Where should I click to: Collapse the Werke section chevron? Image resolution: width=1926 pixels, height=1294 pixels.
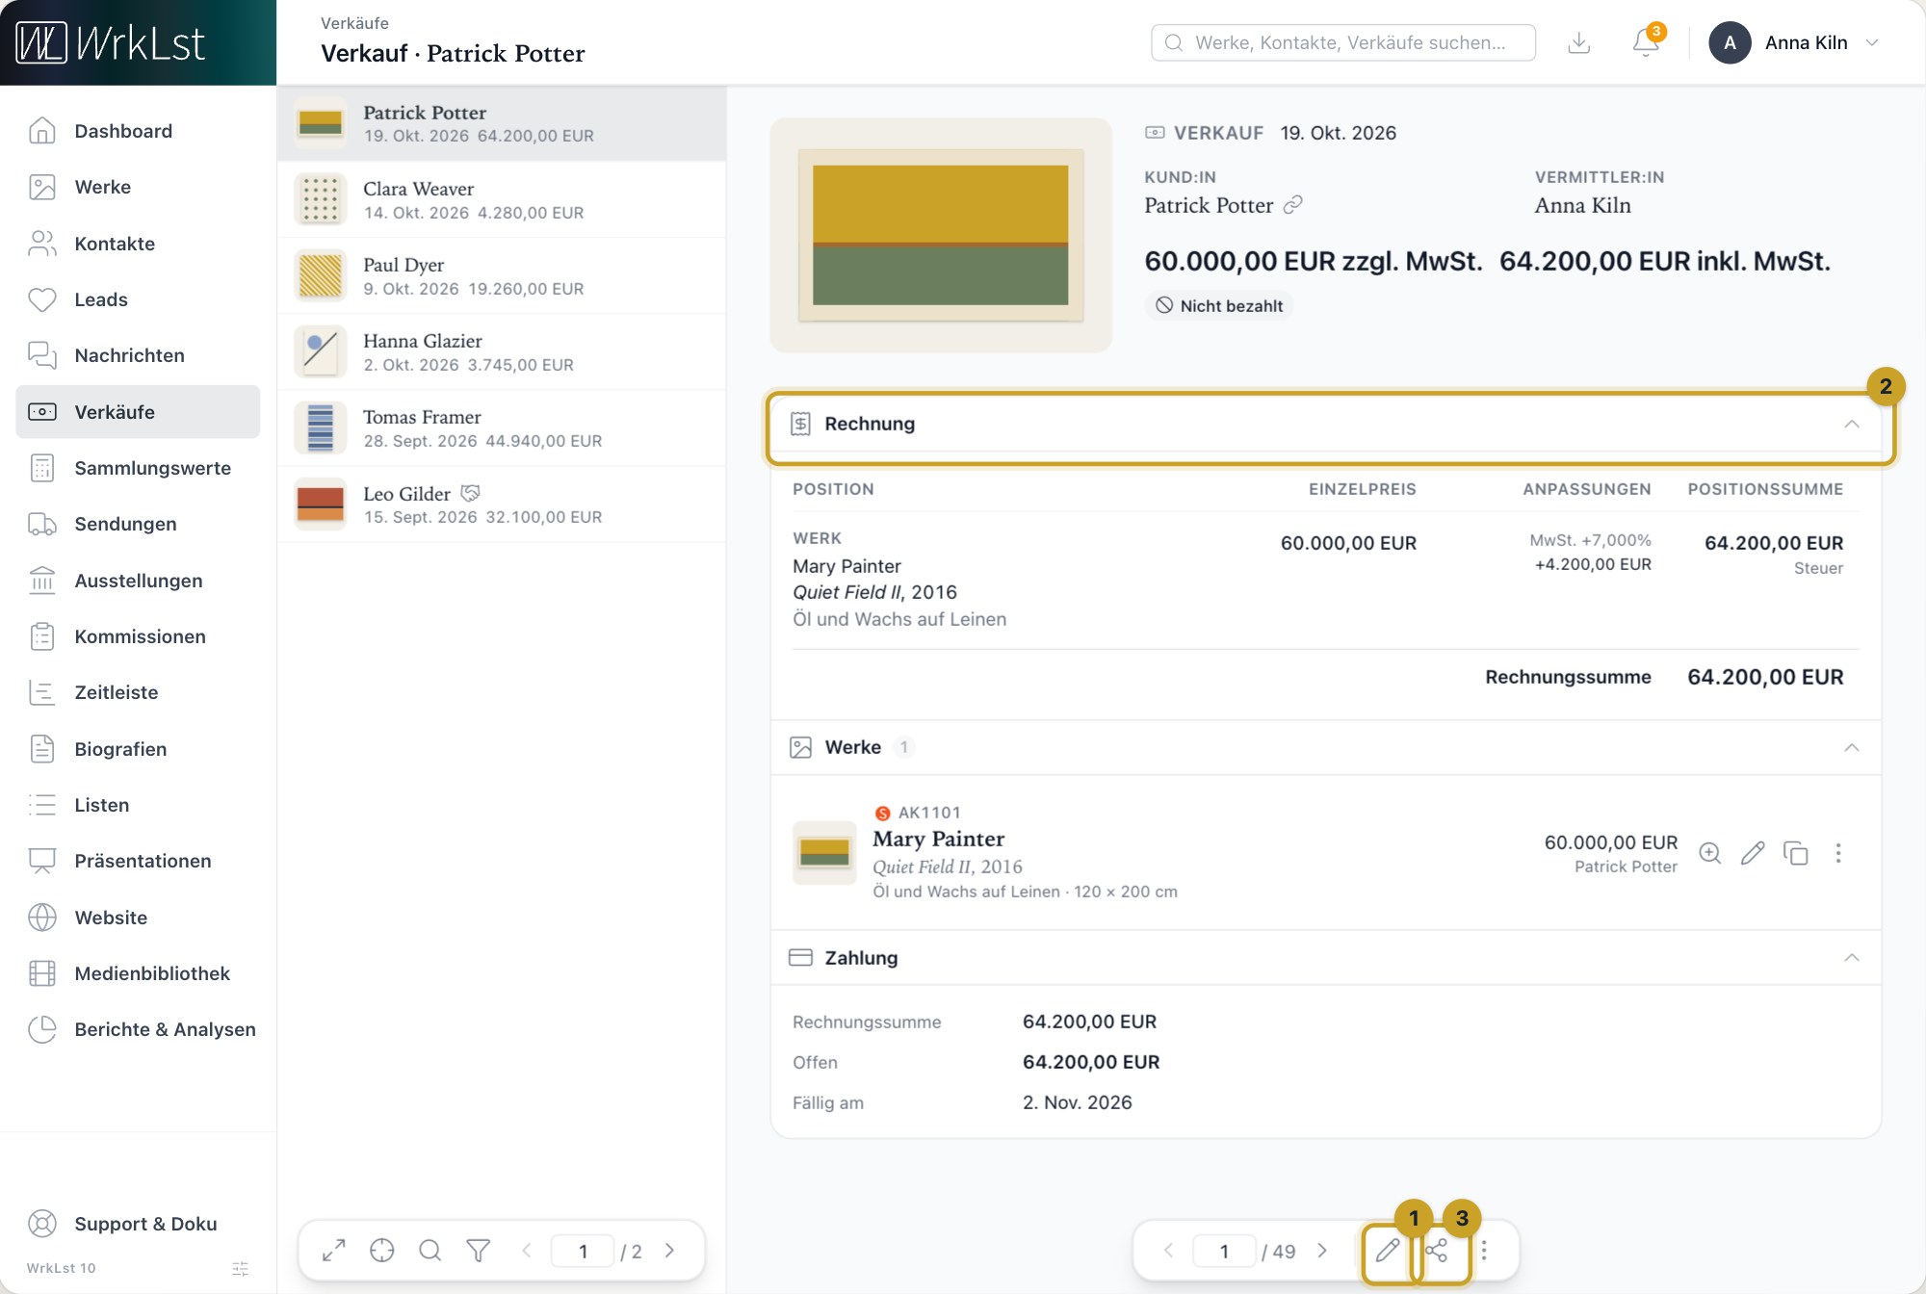coord(1851,747)
